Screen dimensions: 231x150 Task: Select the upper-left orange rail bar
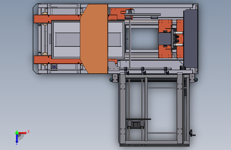point(58,19)
